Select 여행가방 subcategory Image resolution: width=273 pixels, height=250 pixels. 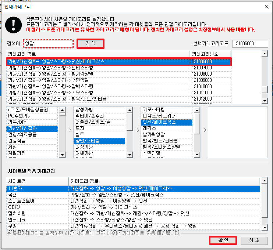point(99,153)
